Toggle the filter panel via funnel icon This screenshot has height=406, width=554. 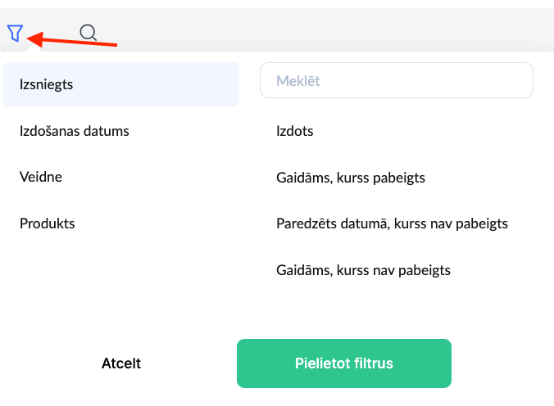click(15, 33)
